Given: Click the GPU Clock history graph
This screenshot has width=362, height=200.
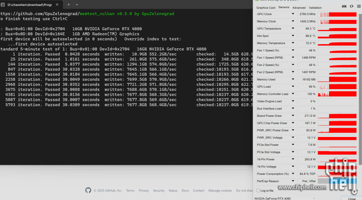Looking at the screenshot, I should pyautogui.click(x=337, y=14).
